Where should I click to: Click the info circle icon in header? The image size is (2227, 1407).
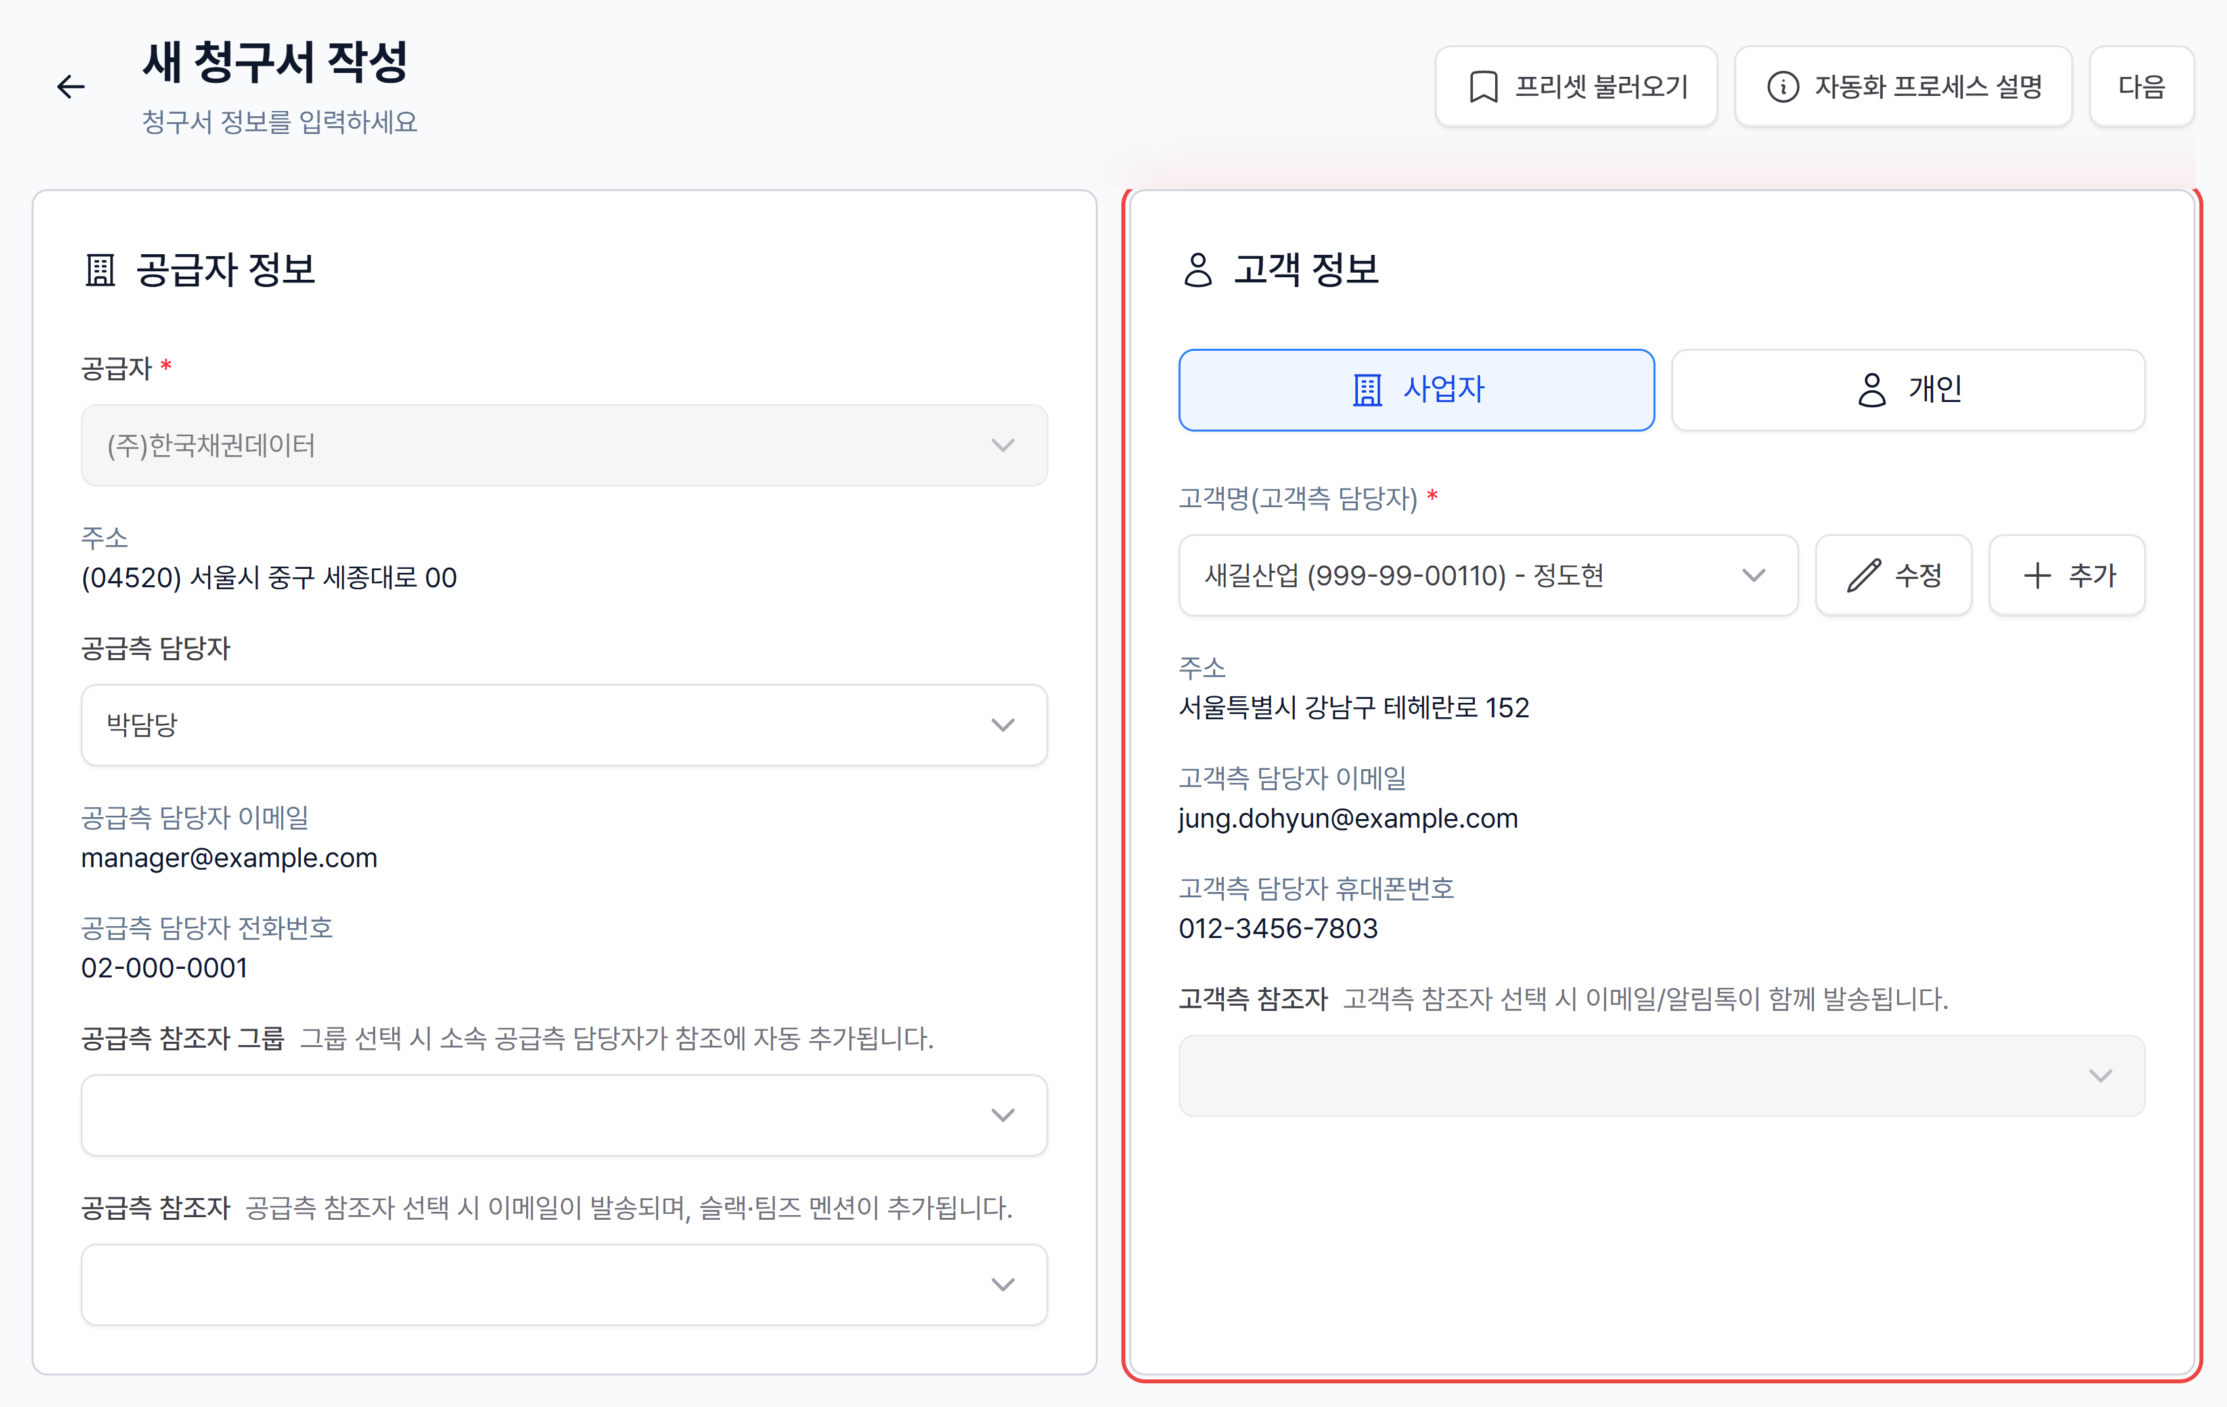[1783, 87]
